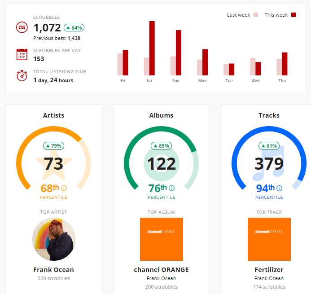
Task: Click the Last.fm scrobbles logo icon
Action: pyautogui.click(x=22, y=27)
